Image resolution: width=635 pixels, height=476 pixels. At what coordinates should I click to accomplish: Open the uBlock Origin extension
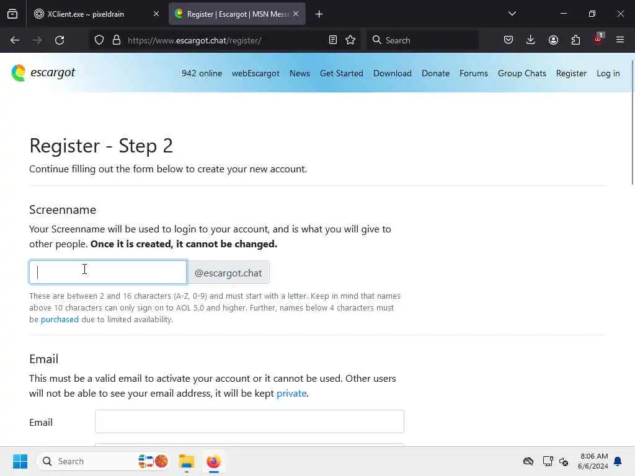598,39
